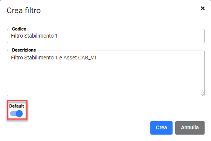Click the textarea resize grip in Descrizione corner
The height and width of the screenshot is (141, 211).
pos(202,94)
